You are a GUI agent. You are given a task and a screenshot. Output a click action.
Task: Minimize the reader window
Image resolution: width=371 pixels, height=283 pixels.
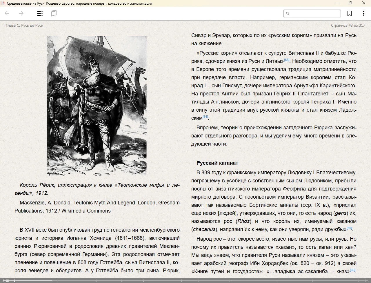[337, 3]
